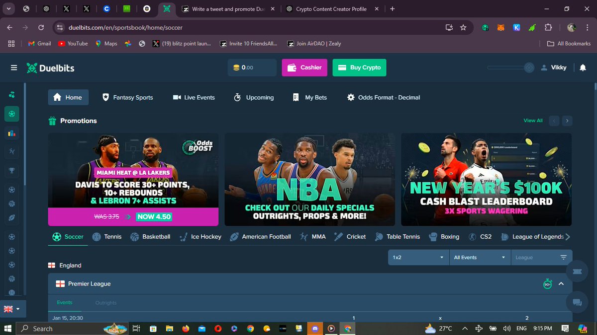Screen dimensions: 597x335
Task: Open the colorful bar chart sidebar icon
Action: point(12,133)
